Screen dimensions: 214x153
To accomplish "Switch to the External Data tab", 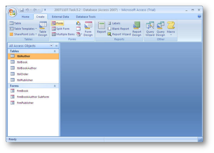I will click(x=60, y=17).
